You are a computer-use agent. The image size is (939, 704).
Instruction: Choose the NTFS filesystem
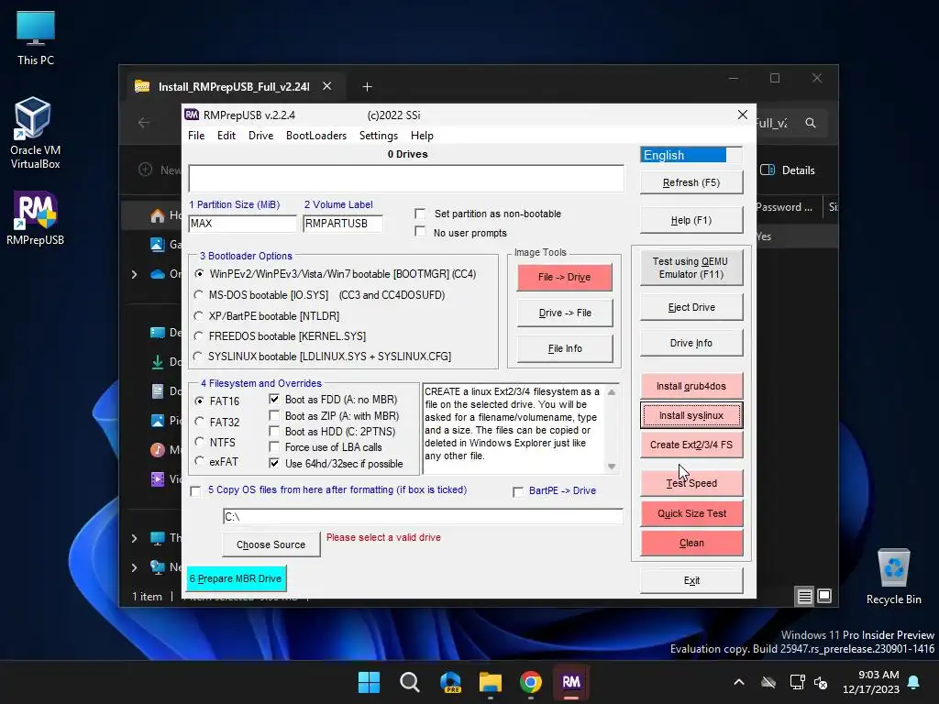199,442
